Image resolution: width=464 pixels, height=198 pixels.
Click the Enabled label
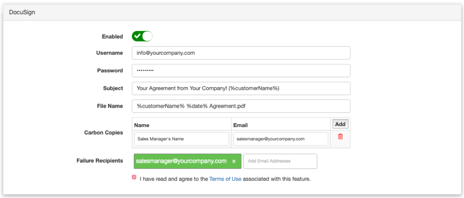pyautogui.click(x=112, y=36)
